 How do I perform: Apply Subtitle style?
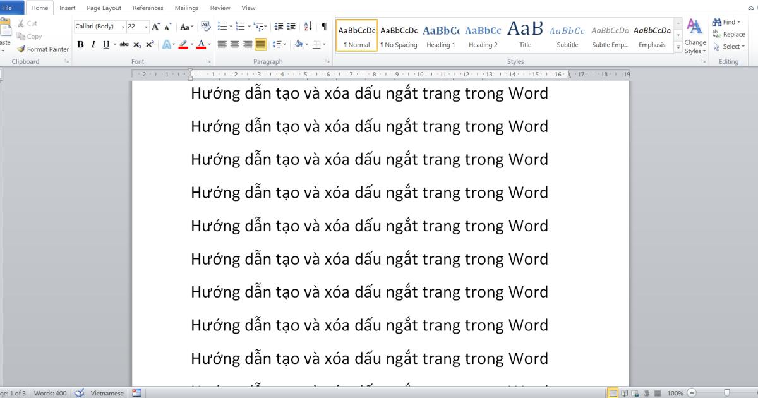567,36
